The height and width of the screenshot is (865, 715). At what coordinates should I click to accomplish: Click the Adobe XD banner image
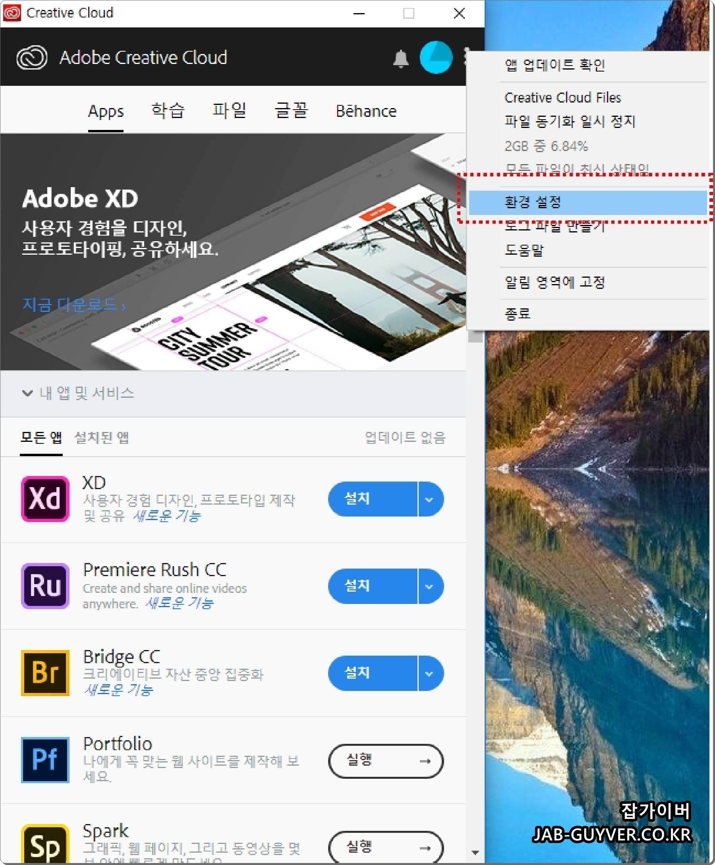pos(233,252)
